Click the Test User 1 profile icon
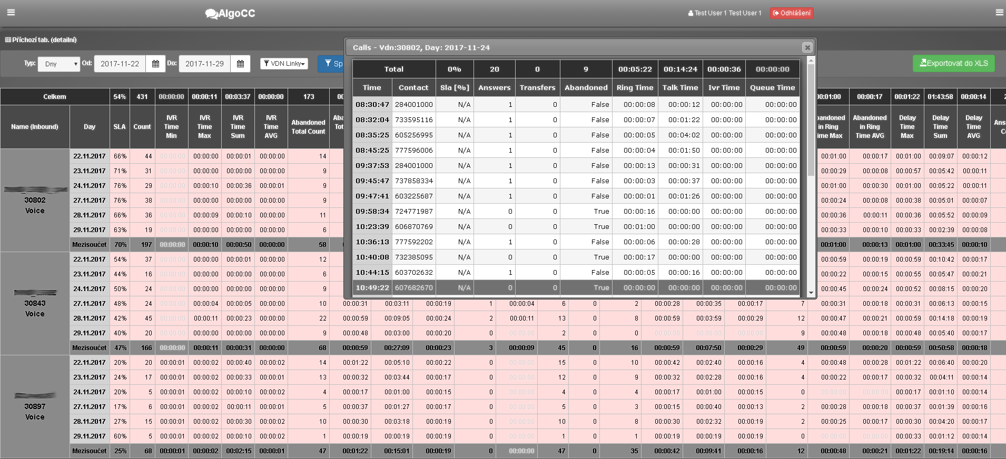 pos(691,13)
